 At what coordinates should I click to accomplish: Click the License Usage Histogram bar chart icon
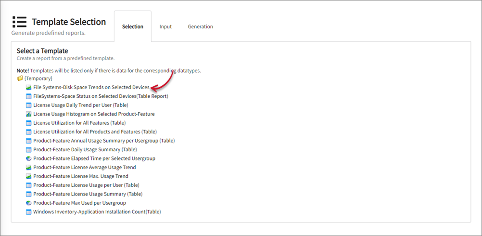click(28, 114)
